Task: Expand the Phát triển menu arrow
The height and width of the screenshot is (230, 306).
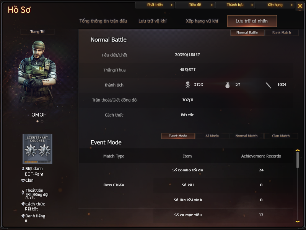Action: 172,5
